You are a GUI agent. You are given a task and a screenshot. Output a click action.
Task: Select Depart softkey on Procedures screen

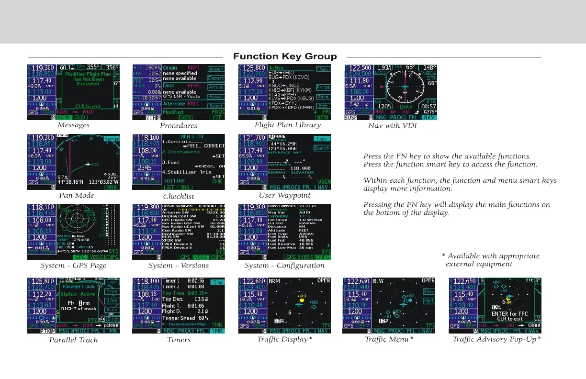tap(216, 78)
